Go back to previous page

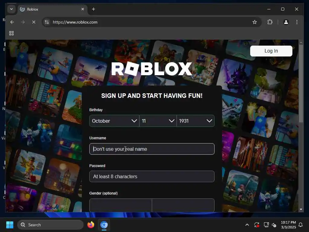12,22
